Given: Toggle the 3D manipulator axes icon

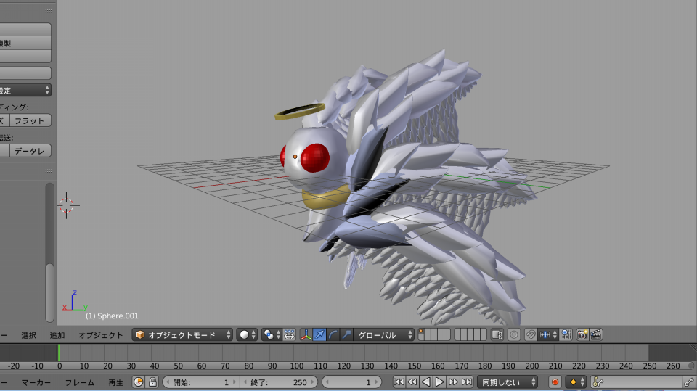Looking at the screenshot, I should [306, 334].
